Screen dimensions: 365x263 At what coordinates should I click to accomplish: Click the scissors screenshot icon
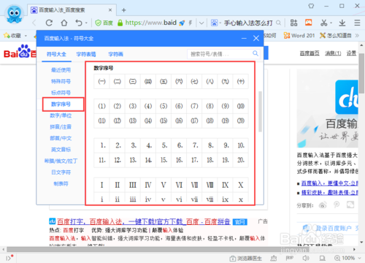click(x=323, y=23)
